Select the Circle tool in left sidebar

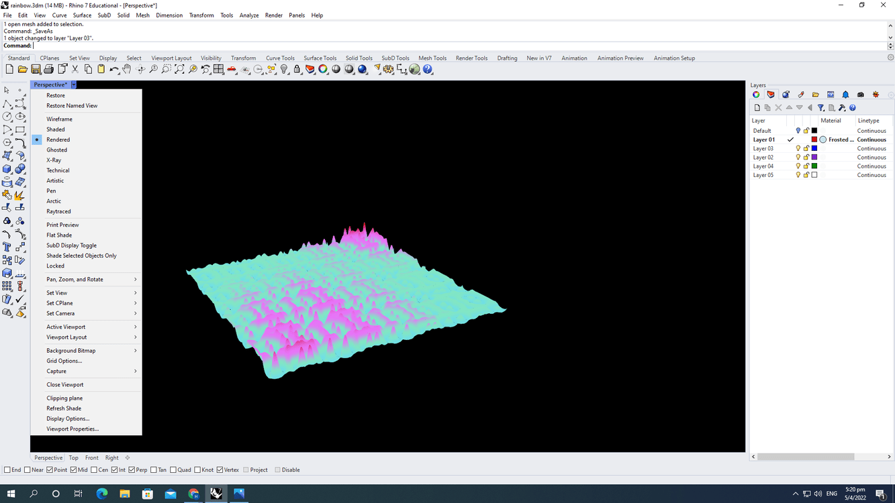point(7,117)
